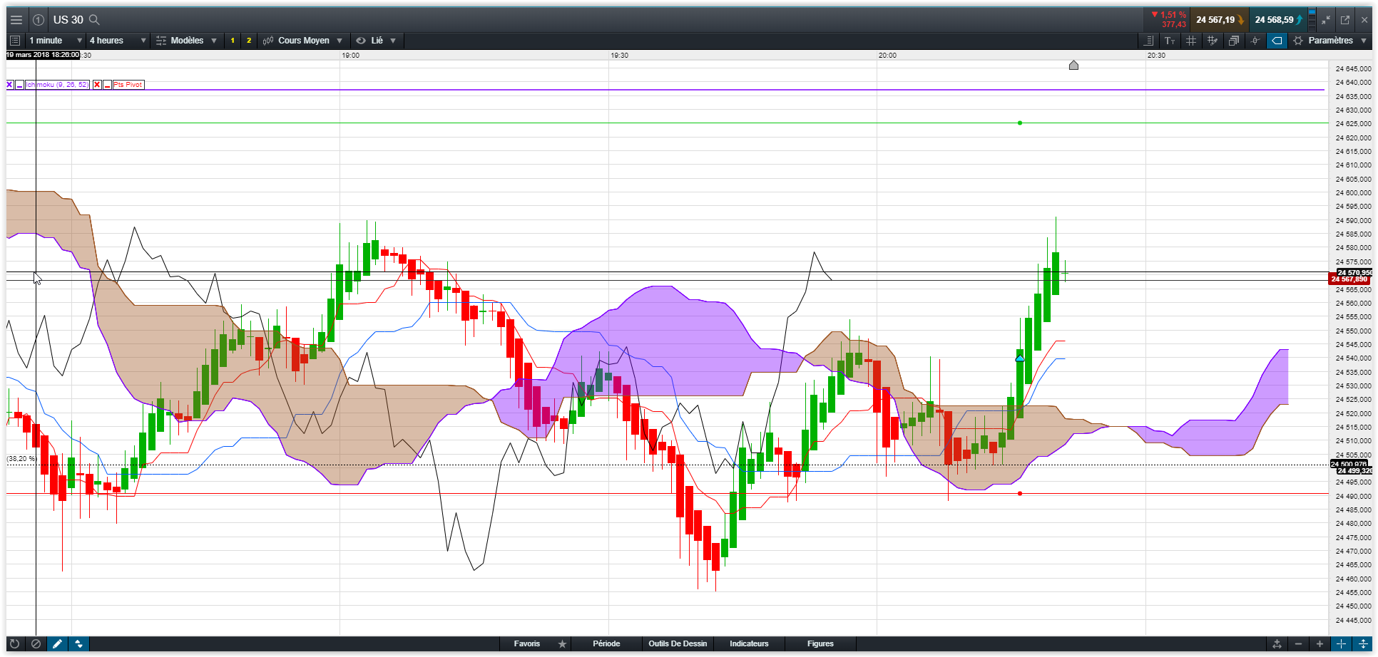Image resolution: width=1378 pixels, height=657 pixels.
Task: Expand the Cours Moyen price type dropdown
Action: [303, 41]
